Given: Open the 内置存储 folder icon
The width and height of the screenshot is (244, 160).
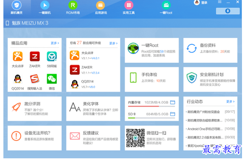Looking at the screenshot, I should (x=173, y=102).
